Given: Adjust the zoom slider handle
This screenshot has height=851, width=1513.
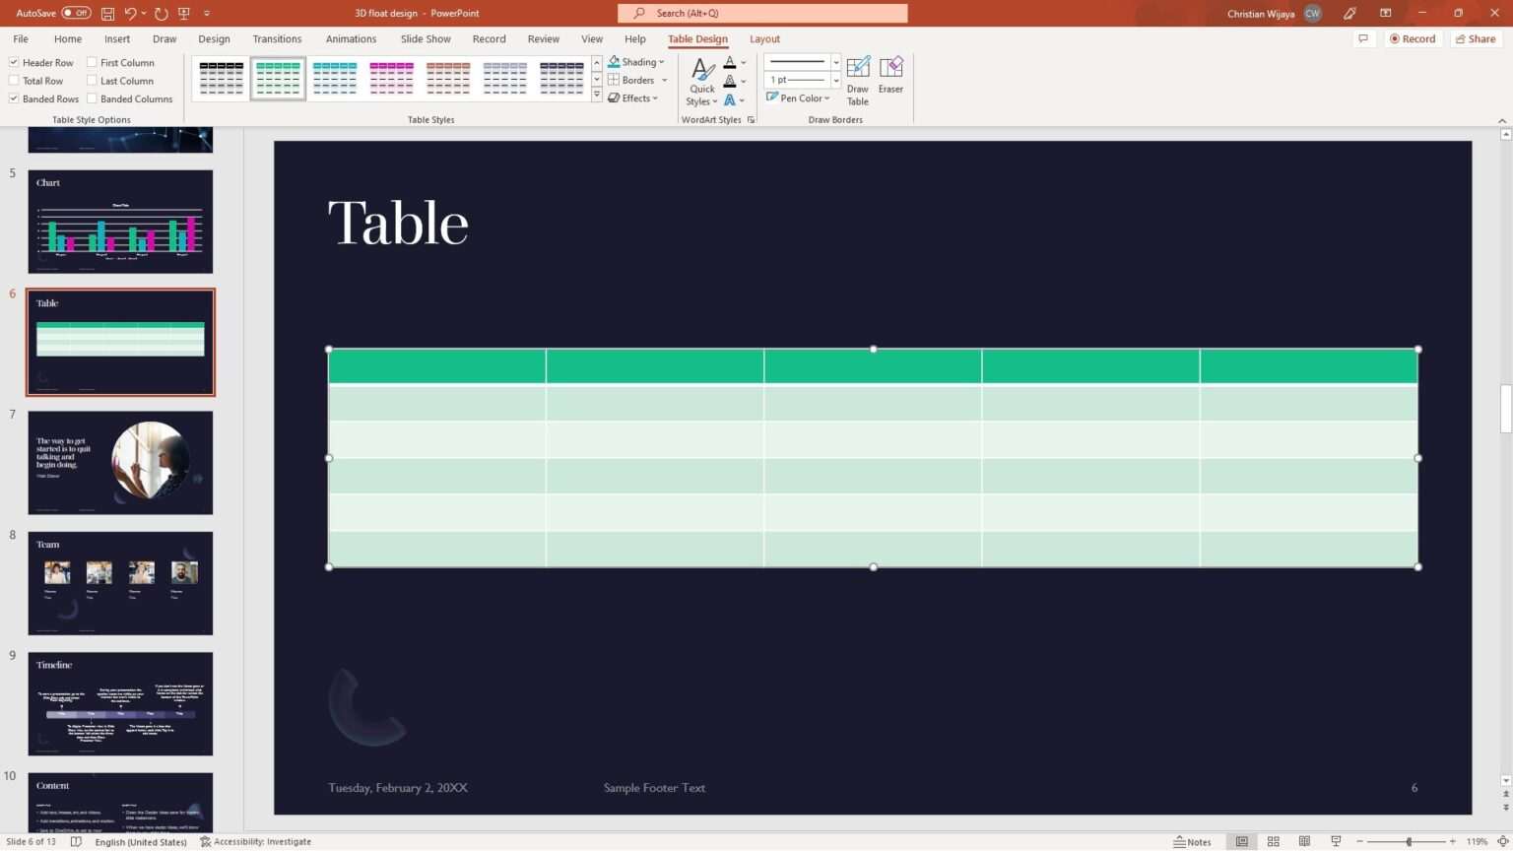Looking at the screenshot, I should click(1409, 841).
